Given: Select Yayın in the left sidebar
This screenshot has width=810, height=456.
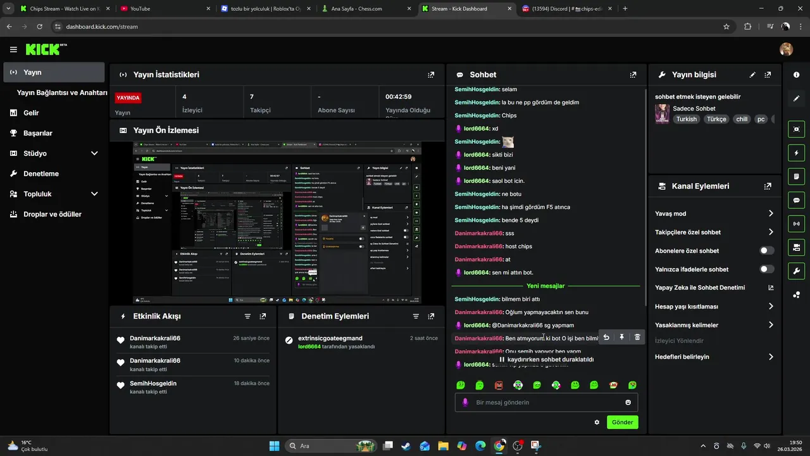Looking at the screenshot, I should pyautogui.click(x=54, y=72).
